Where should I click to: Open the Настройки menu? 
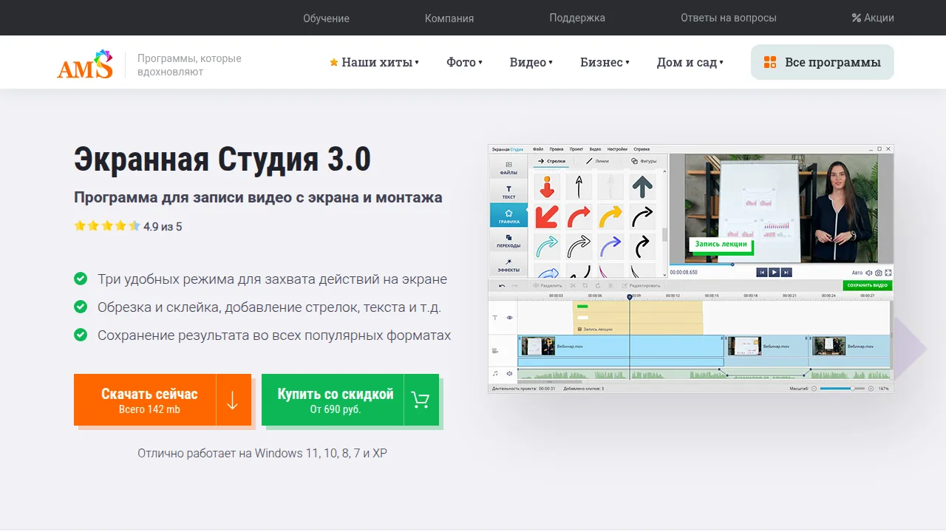pyautogui.click(x=617, y=149)
